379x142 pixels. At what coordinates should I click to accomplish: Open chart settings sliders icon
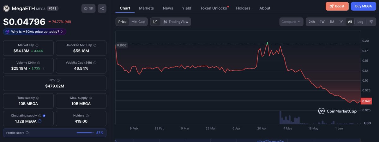point(371,22)
